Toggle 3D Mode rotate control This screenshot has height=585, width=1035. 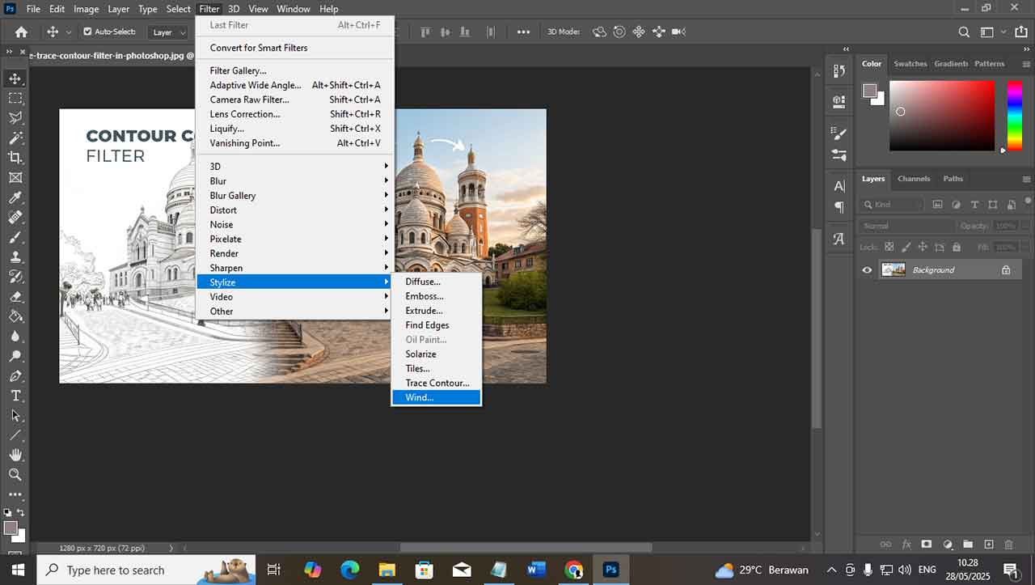(599, 32)
